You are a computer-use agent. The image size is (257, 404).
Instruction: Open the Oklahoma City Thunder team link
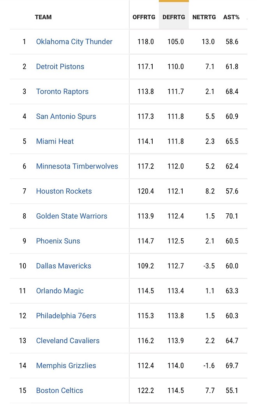[x=74, y=42]
